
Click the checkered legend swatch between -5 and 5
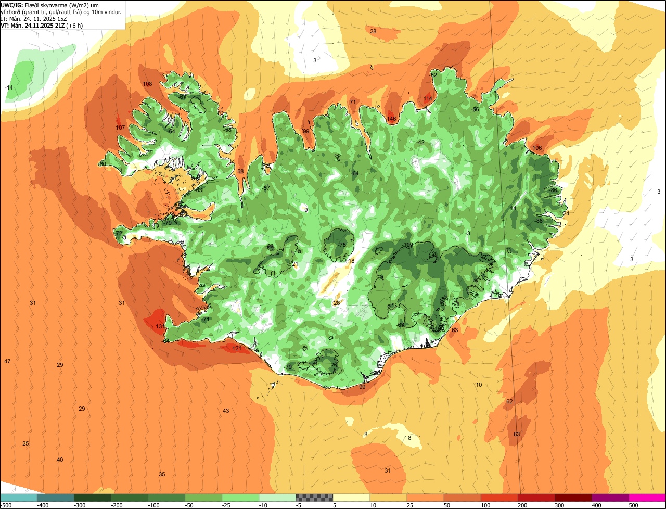314,498
